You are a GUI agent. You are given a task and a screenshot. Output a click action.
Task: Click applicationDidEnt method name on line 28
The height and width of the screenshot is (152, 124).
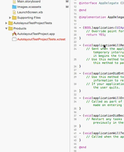[x=109, y=73]
